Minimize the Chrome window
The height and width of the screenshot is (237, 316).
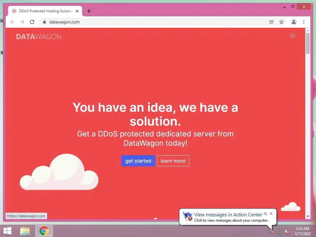coord(284,7)
